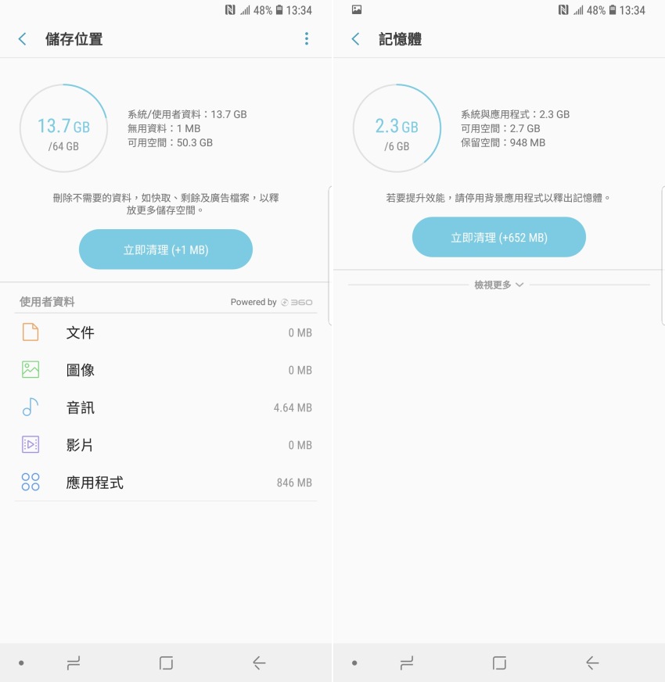The image size is (665, 682).
Task: Open recent apps on the storage screen
Action: [74, 663]
